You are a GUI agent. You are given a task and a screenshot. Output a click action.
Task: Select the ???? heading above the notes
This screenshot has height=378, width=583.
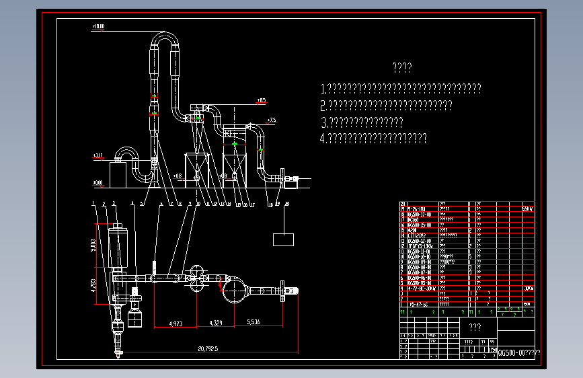402,67
